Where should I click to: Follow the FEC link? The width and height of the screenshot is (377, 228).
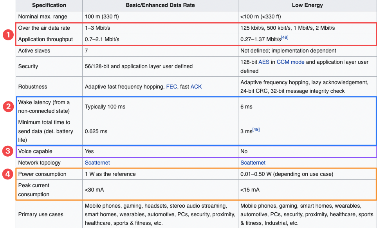coord(171,87)
